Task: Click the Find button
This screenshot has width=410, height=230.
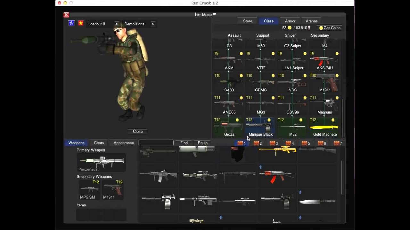Action: [x=184, y=143]
